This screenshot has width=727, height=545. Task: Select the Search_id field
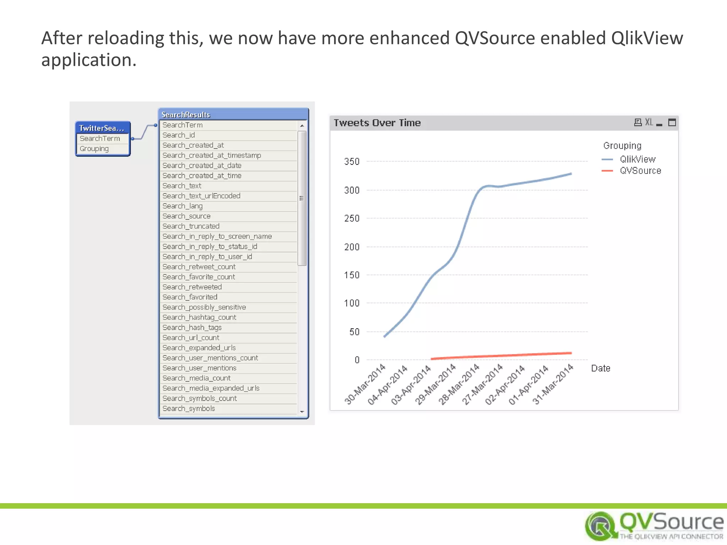click(x=228, y=135)
